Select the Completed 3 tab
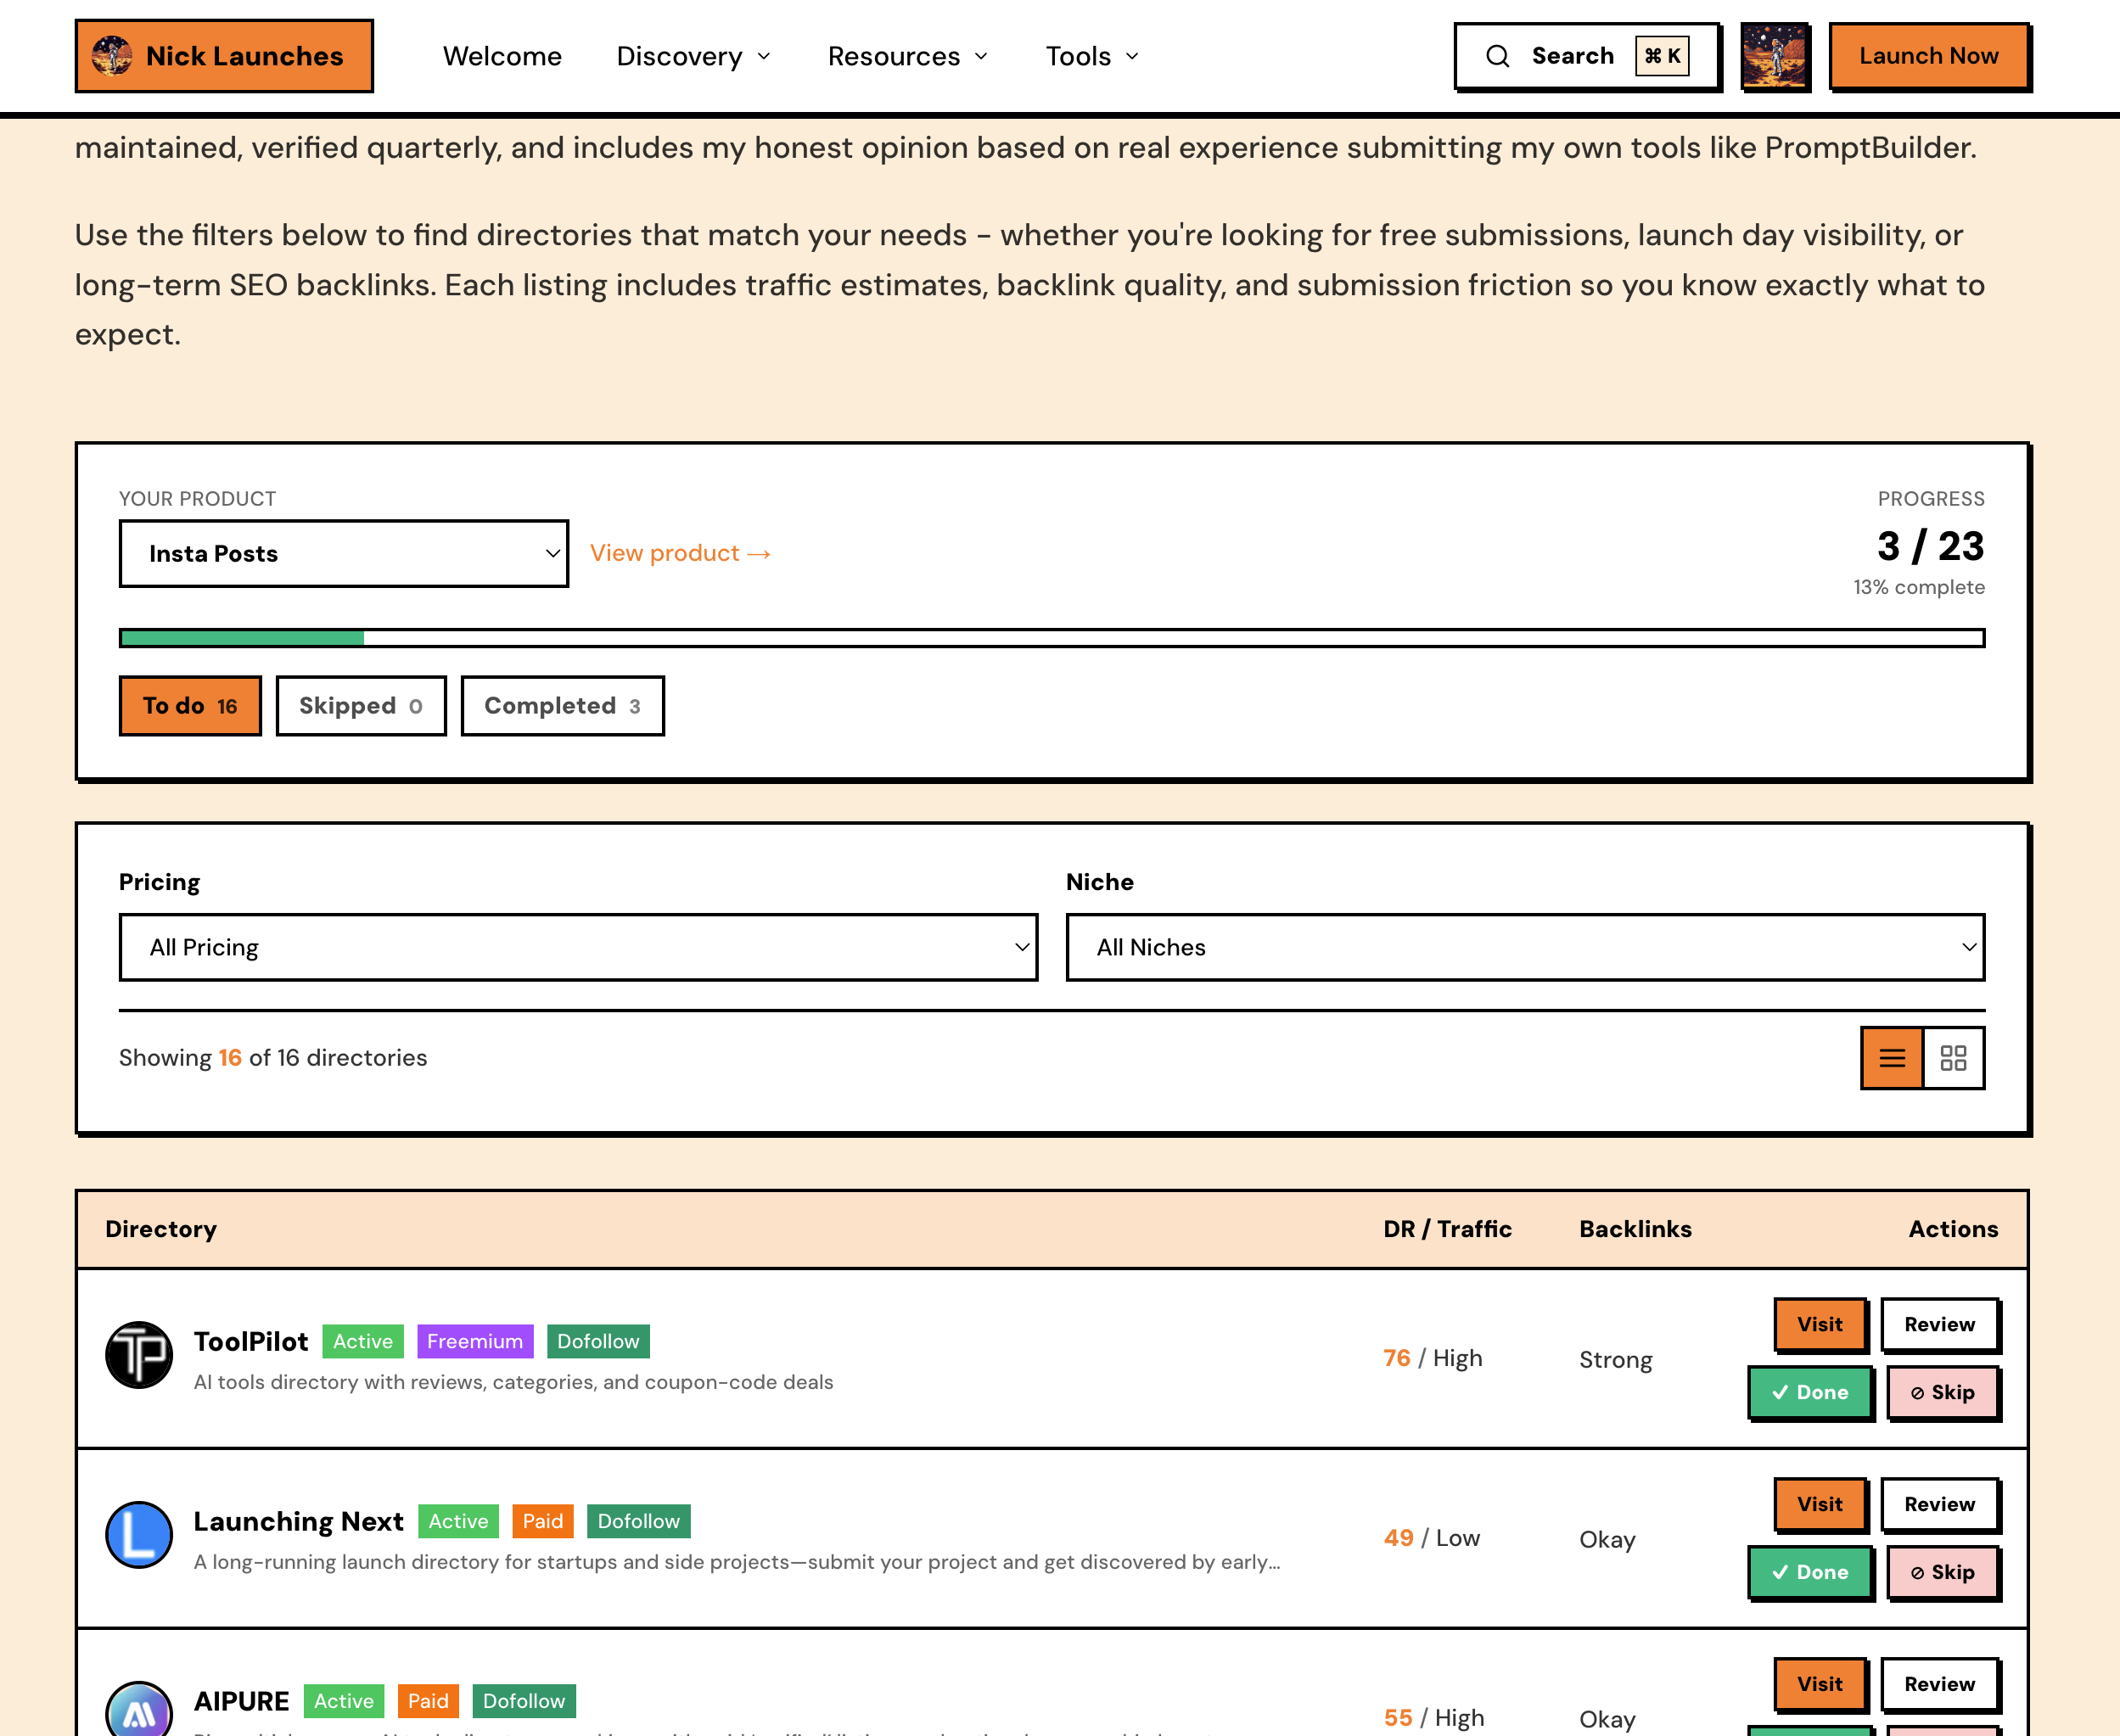The image size is (2120, 1736). click(x=562, y=706)
